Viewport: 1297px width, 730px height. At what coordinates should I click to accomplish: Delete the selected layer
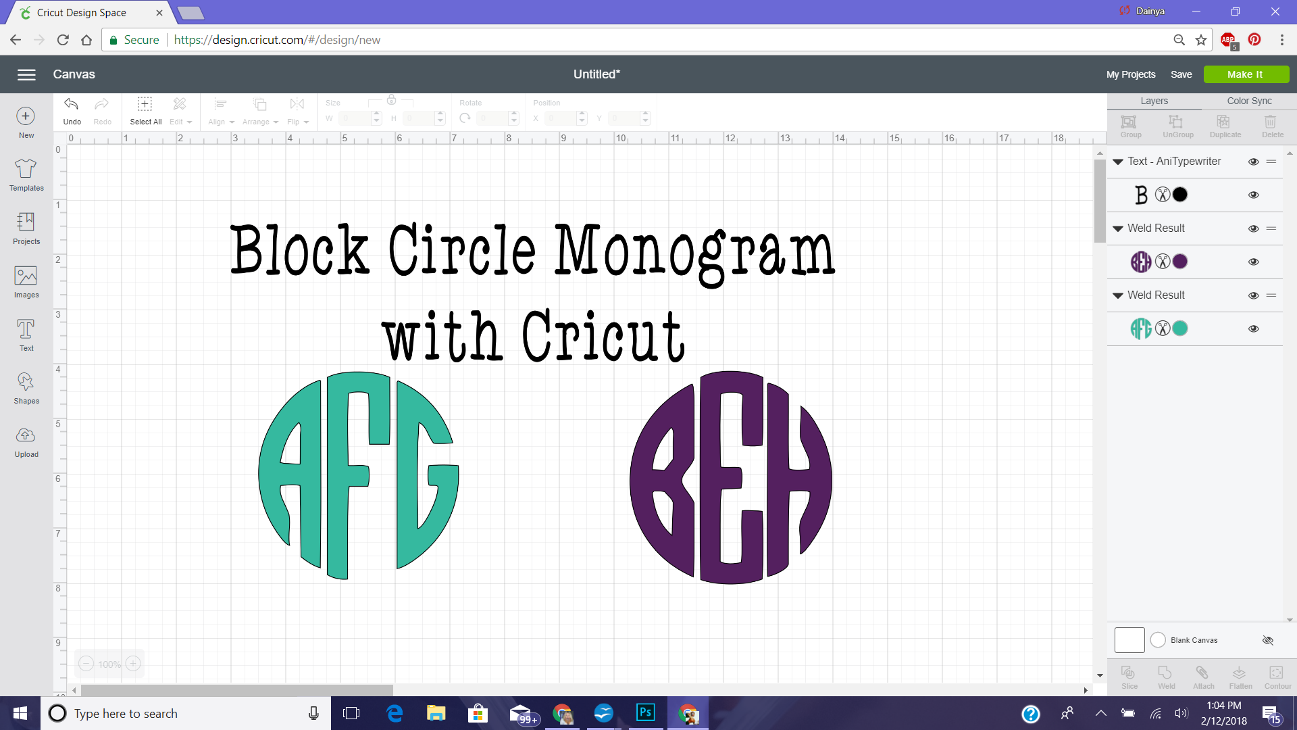(1272, 126)
